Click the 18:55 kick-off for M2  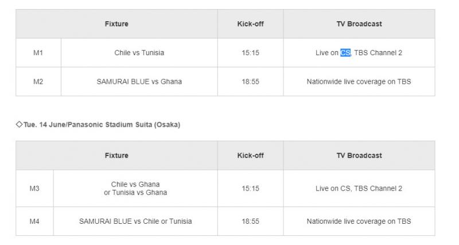pos(250,81)
